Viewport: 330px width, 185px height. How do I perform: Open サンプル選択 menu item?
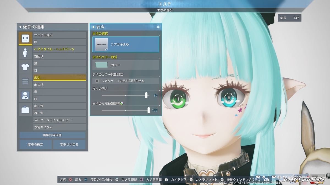[x=60, y=35]
